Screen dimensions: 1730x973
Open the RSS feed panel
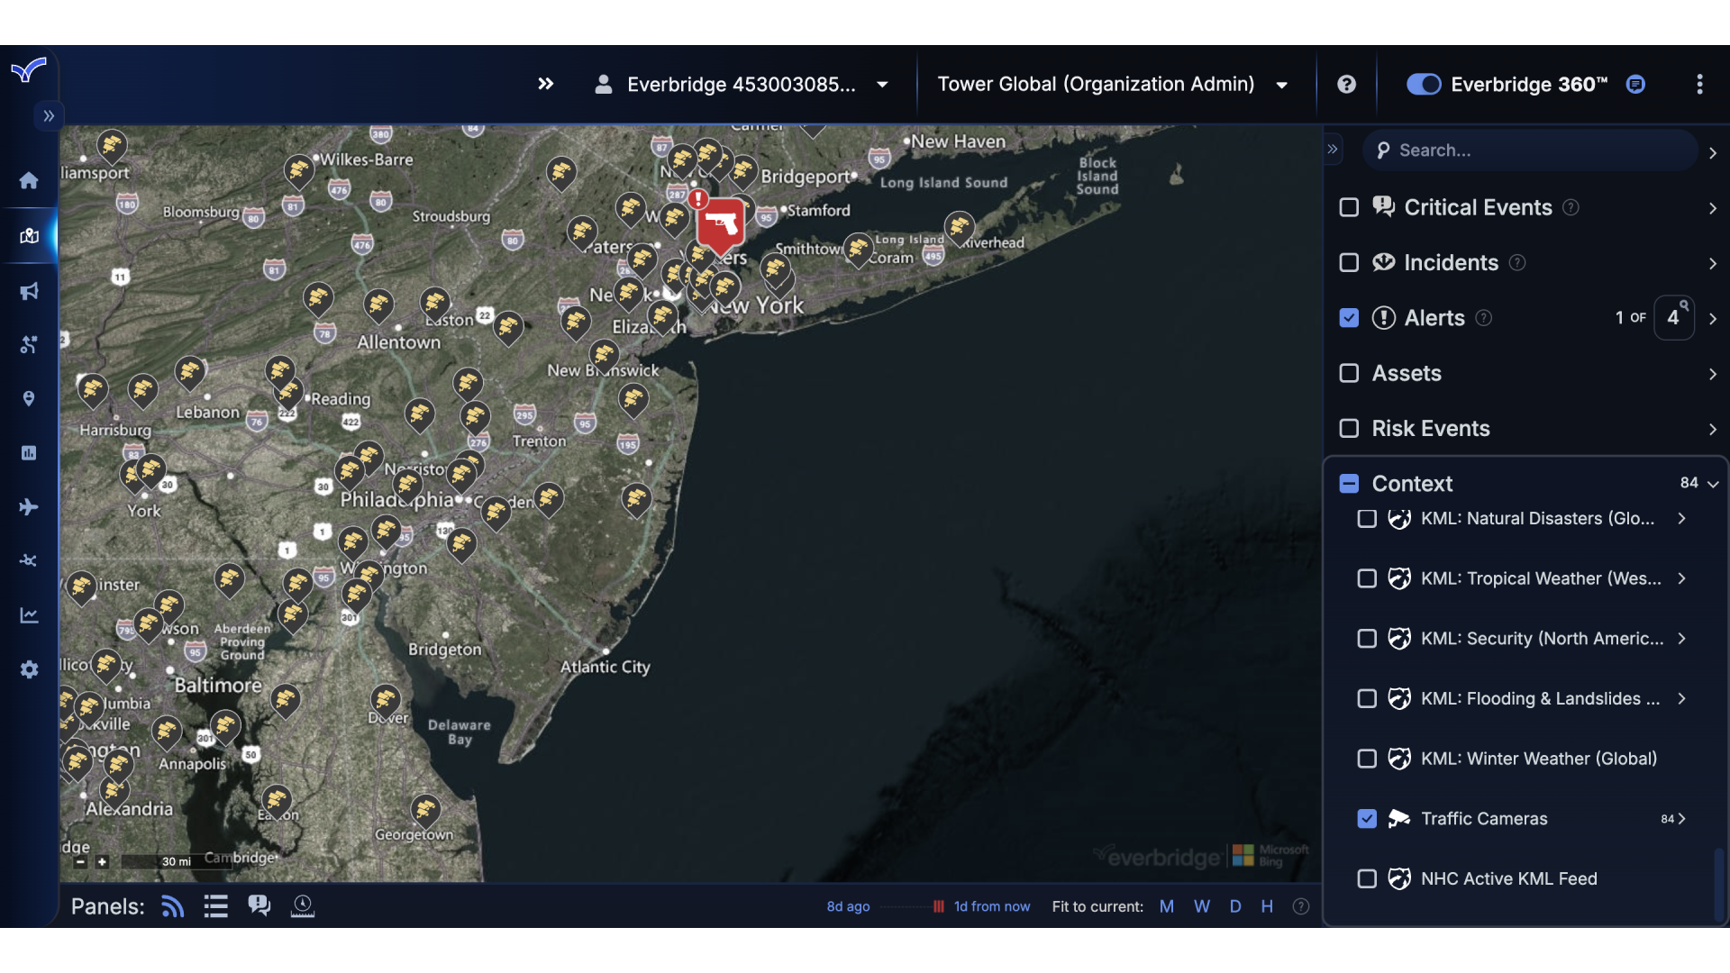(171, 906)
